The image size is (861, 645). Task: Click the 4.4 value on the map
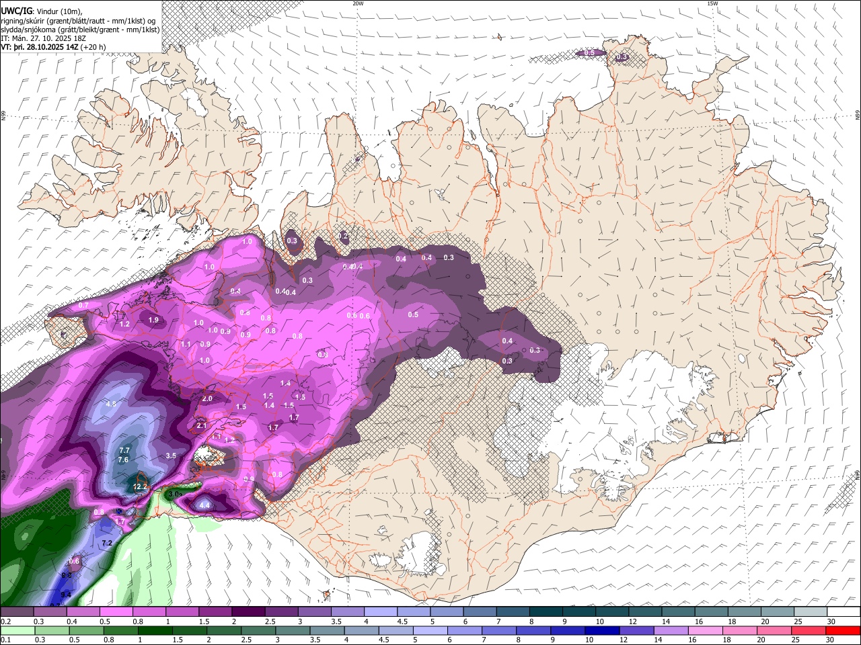pyautogui.click(x=205, y=505)
